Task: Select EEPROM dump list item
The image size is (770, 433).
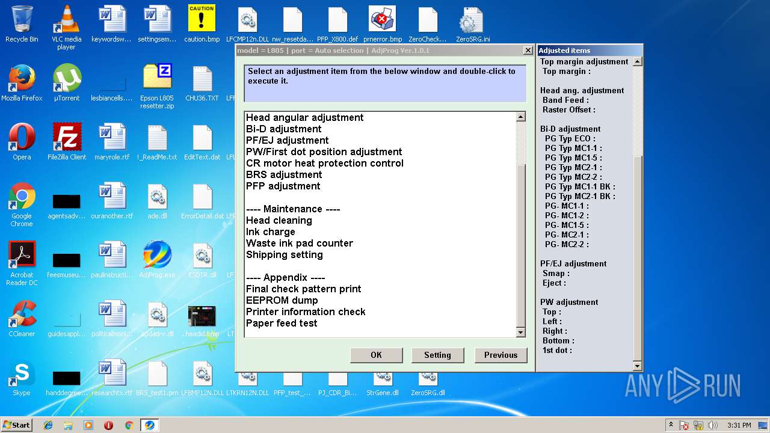Action: click(x=282, y=300)
